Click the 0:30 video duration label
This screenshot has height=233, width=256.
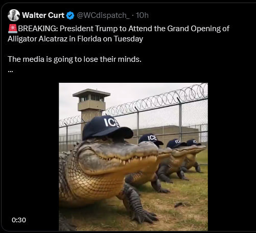19,220
